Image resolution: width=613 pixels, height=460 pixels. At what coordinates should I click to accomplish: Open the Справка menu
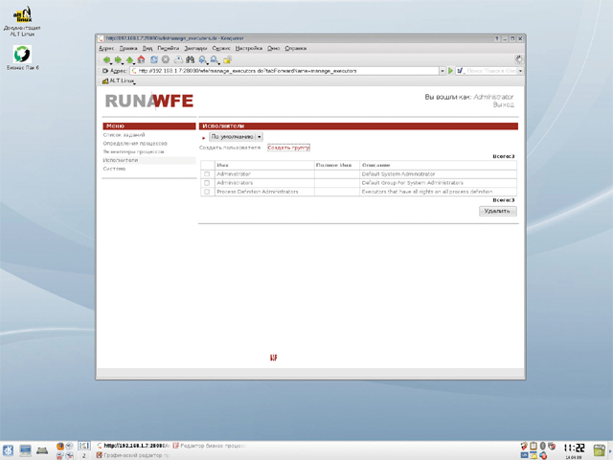(x=296, y=48)
